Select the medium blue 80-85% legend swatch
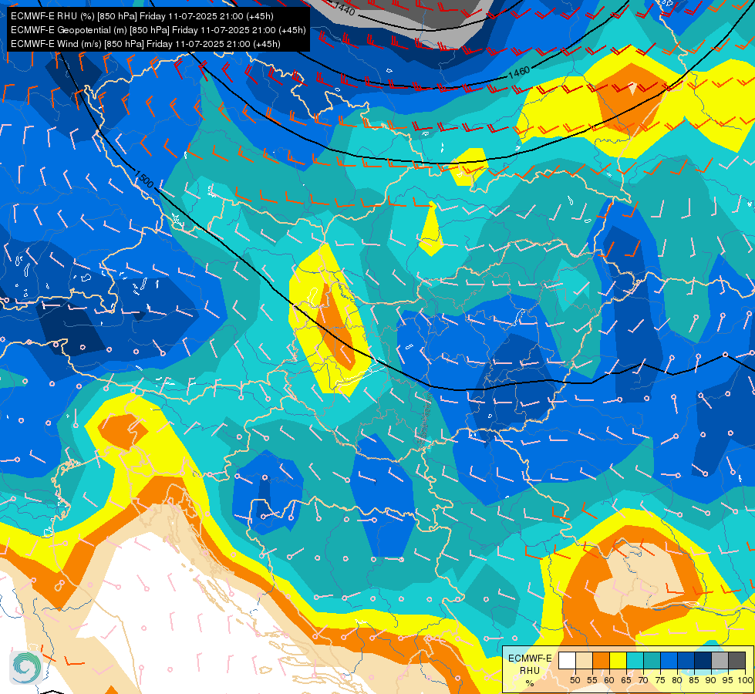 686,660
